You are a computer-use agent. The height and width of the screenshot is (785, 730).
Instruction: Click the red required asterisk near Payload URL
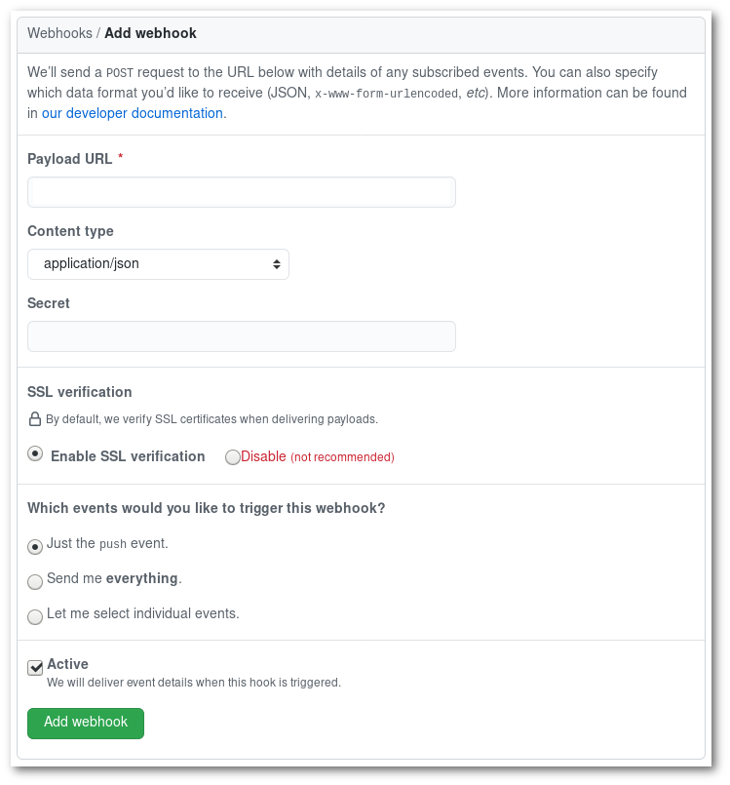point(120,158)
